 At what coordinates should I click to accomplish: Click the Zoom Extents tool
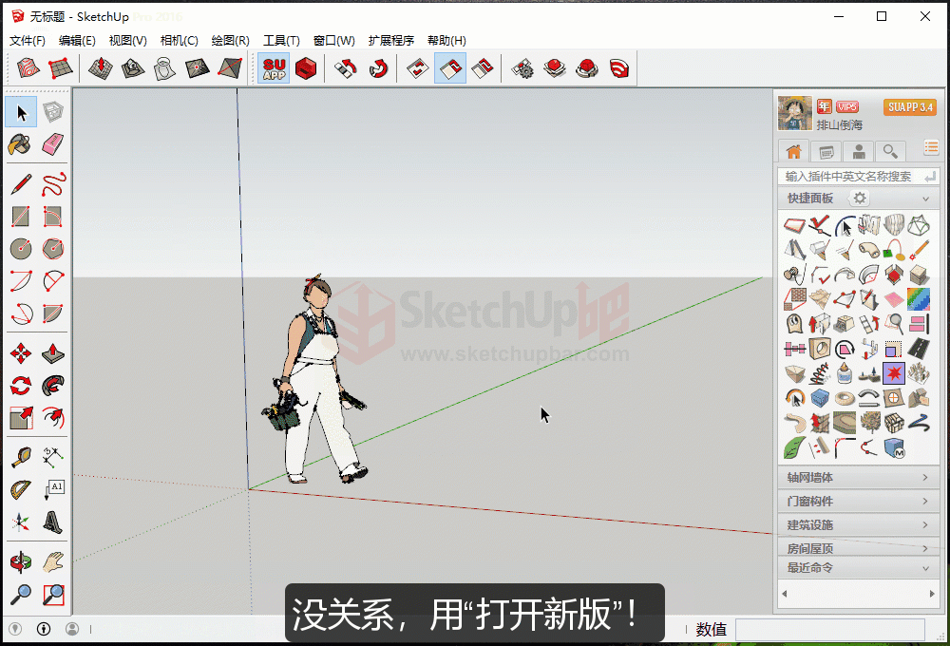click(53, 595)
